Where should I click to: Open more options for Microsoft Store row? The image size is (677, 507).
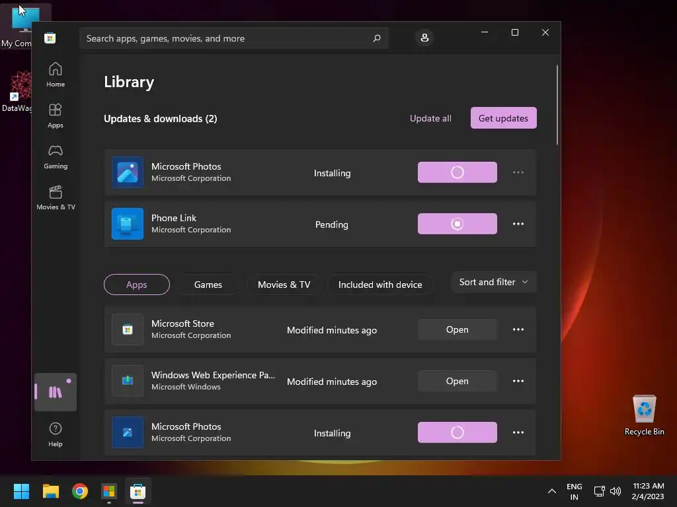point(518,329)
